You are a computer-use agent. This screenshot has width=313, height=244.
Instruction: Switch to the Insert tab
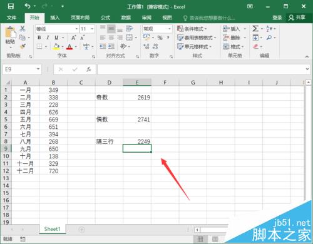coord(55,18)
